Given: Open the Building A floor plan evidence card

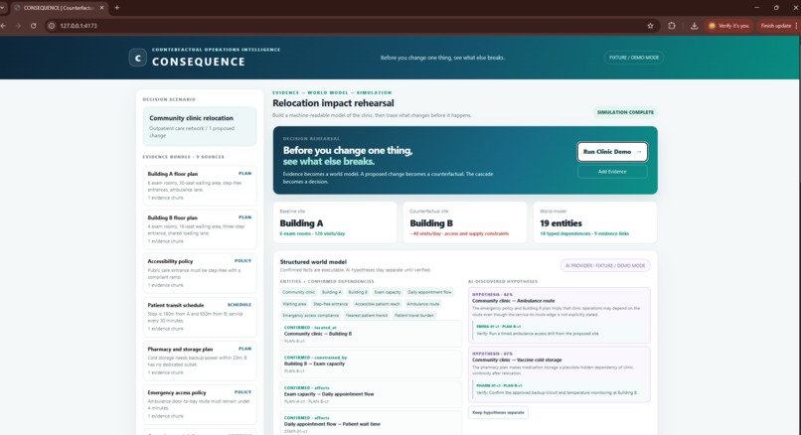Looking at the screenshot, I should pos(200,186).
